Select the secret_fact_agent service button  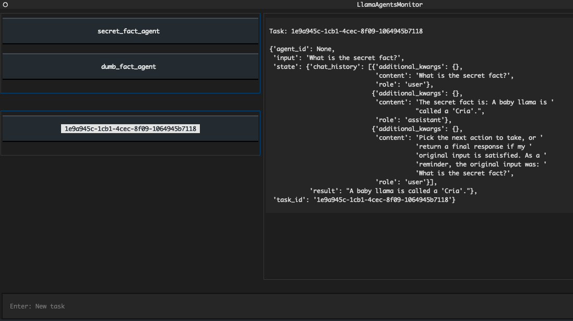[130, 31]
